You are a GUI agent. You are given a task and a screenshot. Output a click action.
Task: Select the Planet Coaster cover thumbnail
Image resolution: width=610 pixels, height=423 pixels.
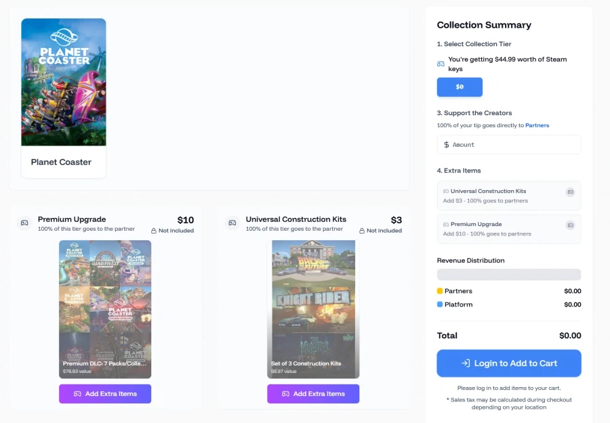[63, 82]
